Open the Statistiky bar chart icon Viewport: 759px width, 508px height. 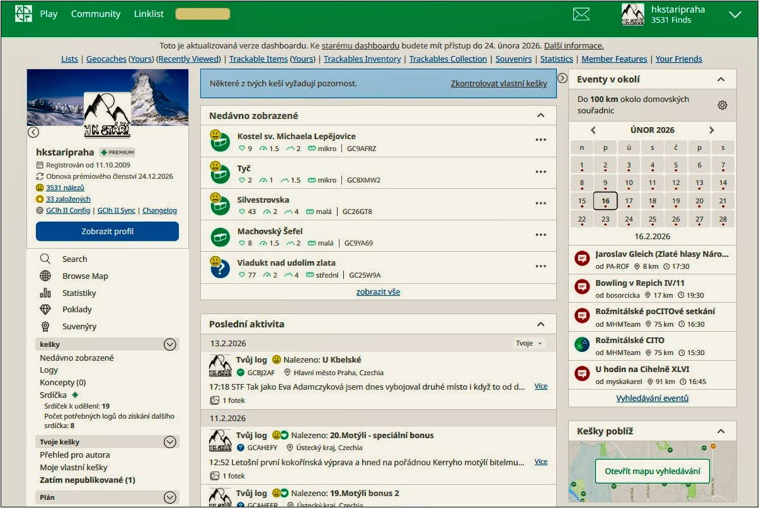point(45,293)
